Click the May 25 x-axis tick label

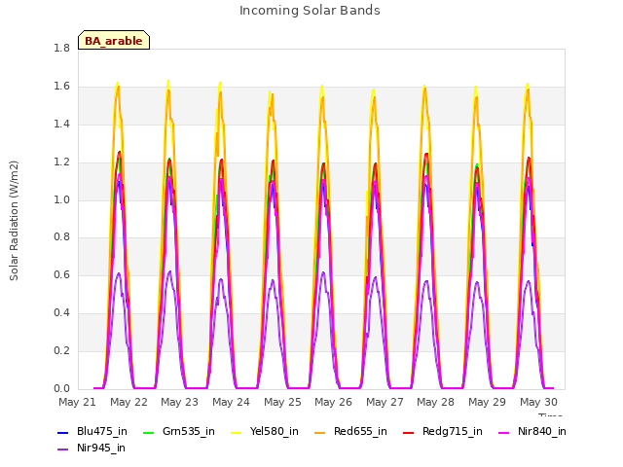coord(282,402)
